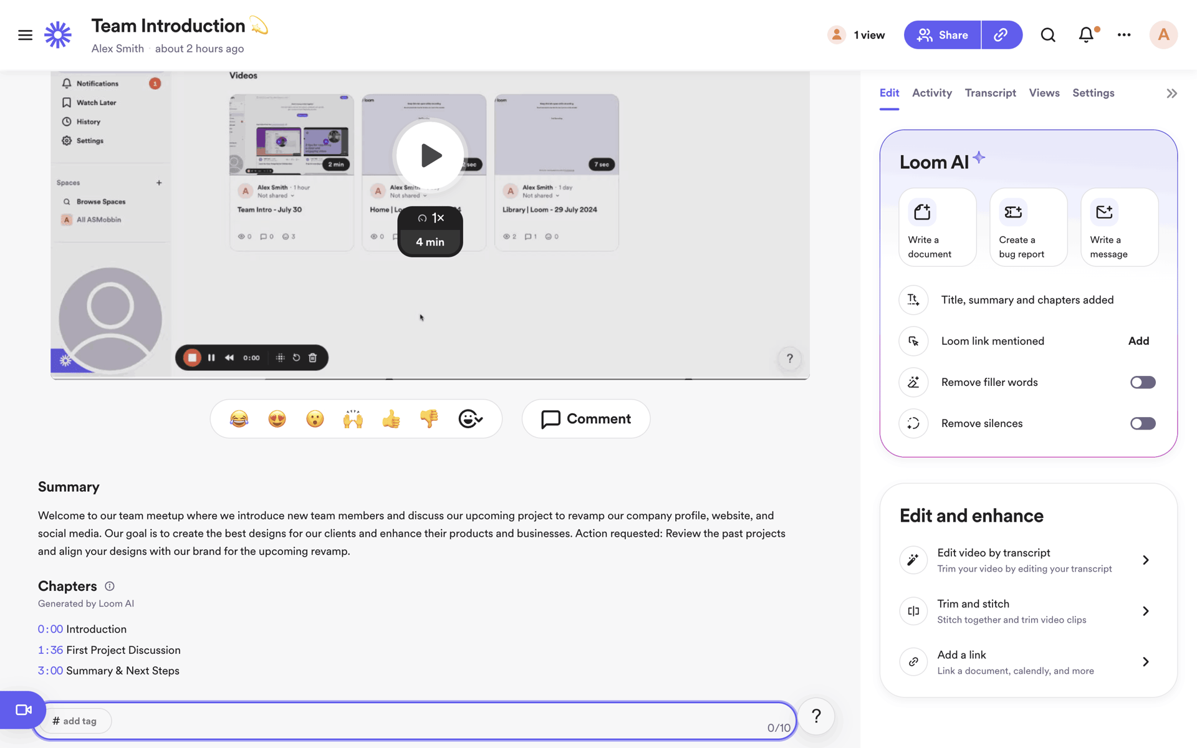Open the Views tab
The height and width of the screenshot is (748, 1197).
1044,93
